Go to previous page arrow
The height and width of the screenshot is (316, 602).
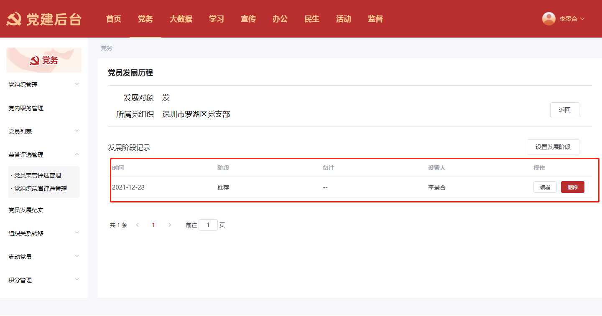click(x=138, y=225)
